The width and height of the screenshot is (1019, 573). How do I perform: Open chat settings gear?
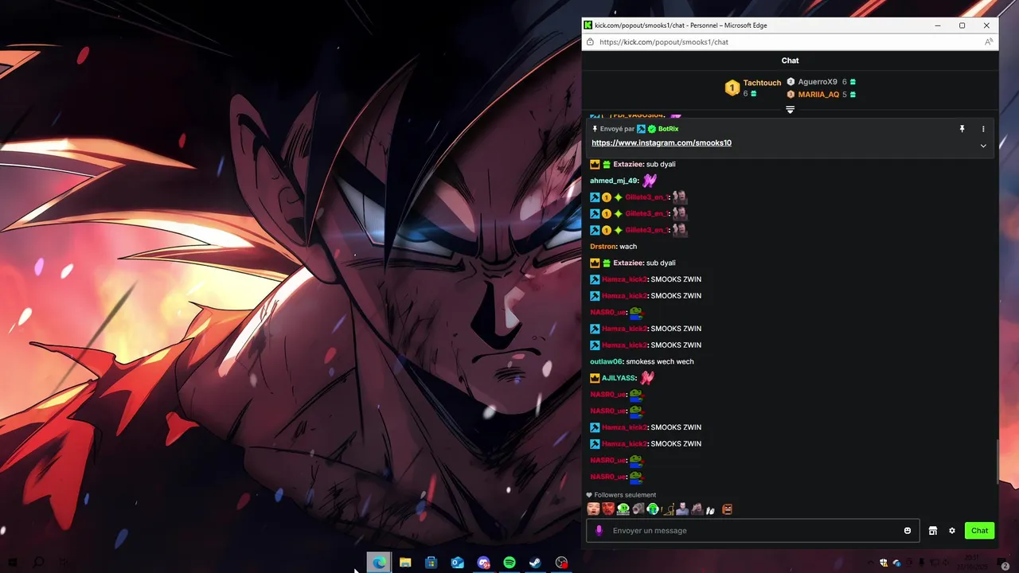[952, 531]
